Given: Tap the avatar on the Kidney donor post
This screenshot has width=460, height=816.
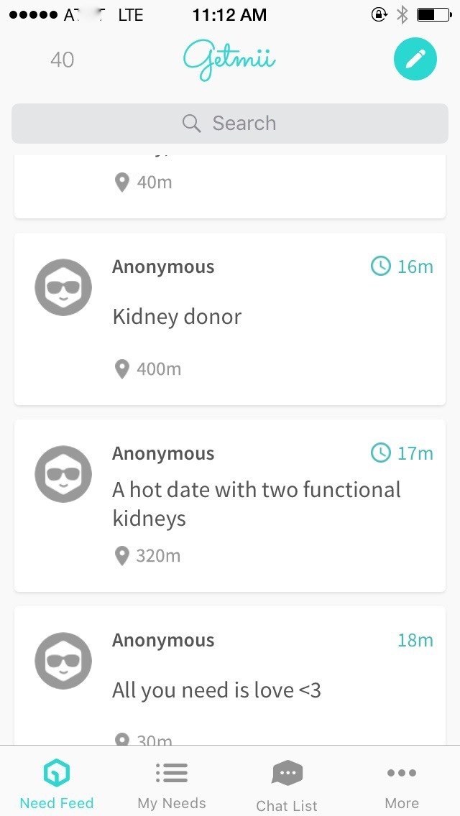Looking at the screenshot, I should 63,287.
